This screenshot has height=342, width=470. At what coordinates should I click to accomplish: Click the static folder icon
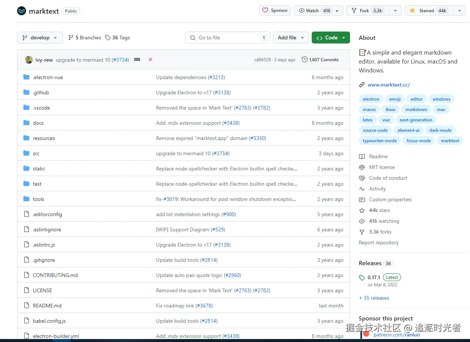[26, 169]
